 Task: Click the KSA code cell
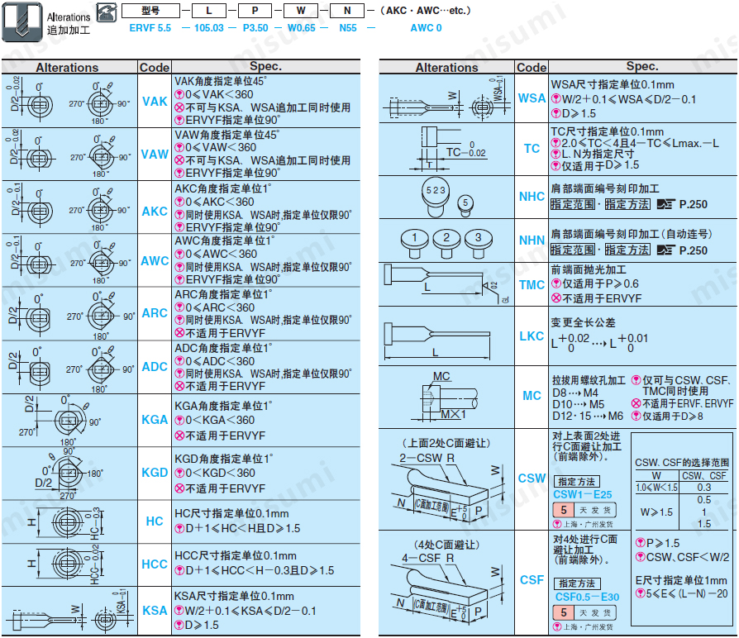[x=155, y=610]
